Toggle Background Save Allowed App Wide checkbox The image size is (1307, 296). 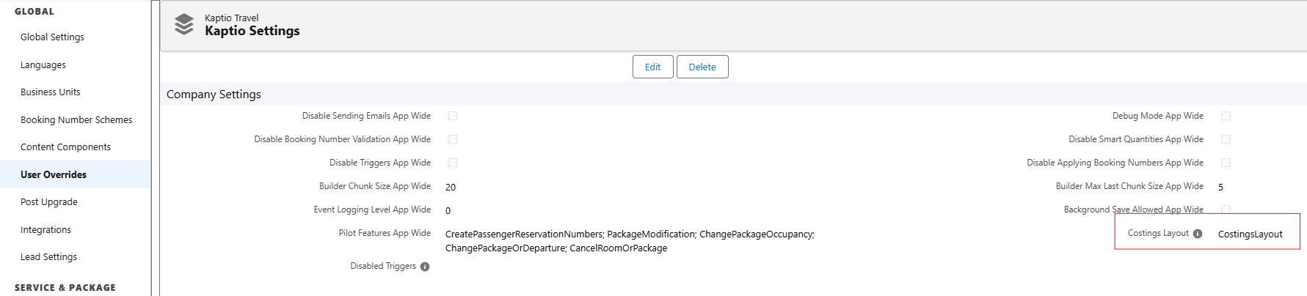[x=1226, y=210]
